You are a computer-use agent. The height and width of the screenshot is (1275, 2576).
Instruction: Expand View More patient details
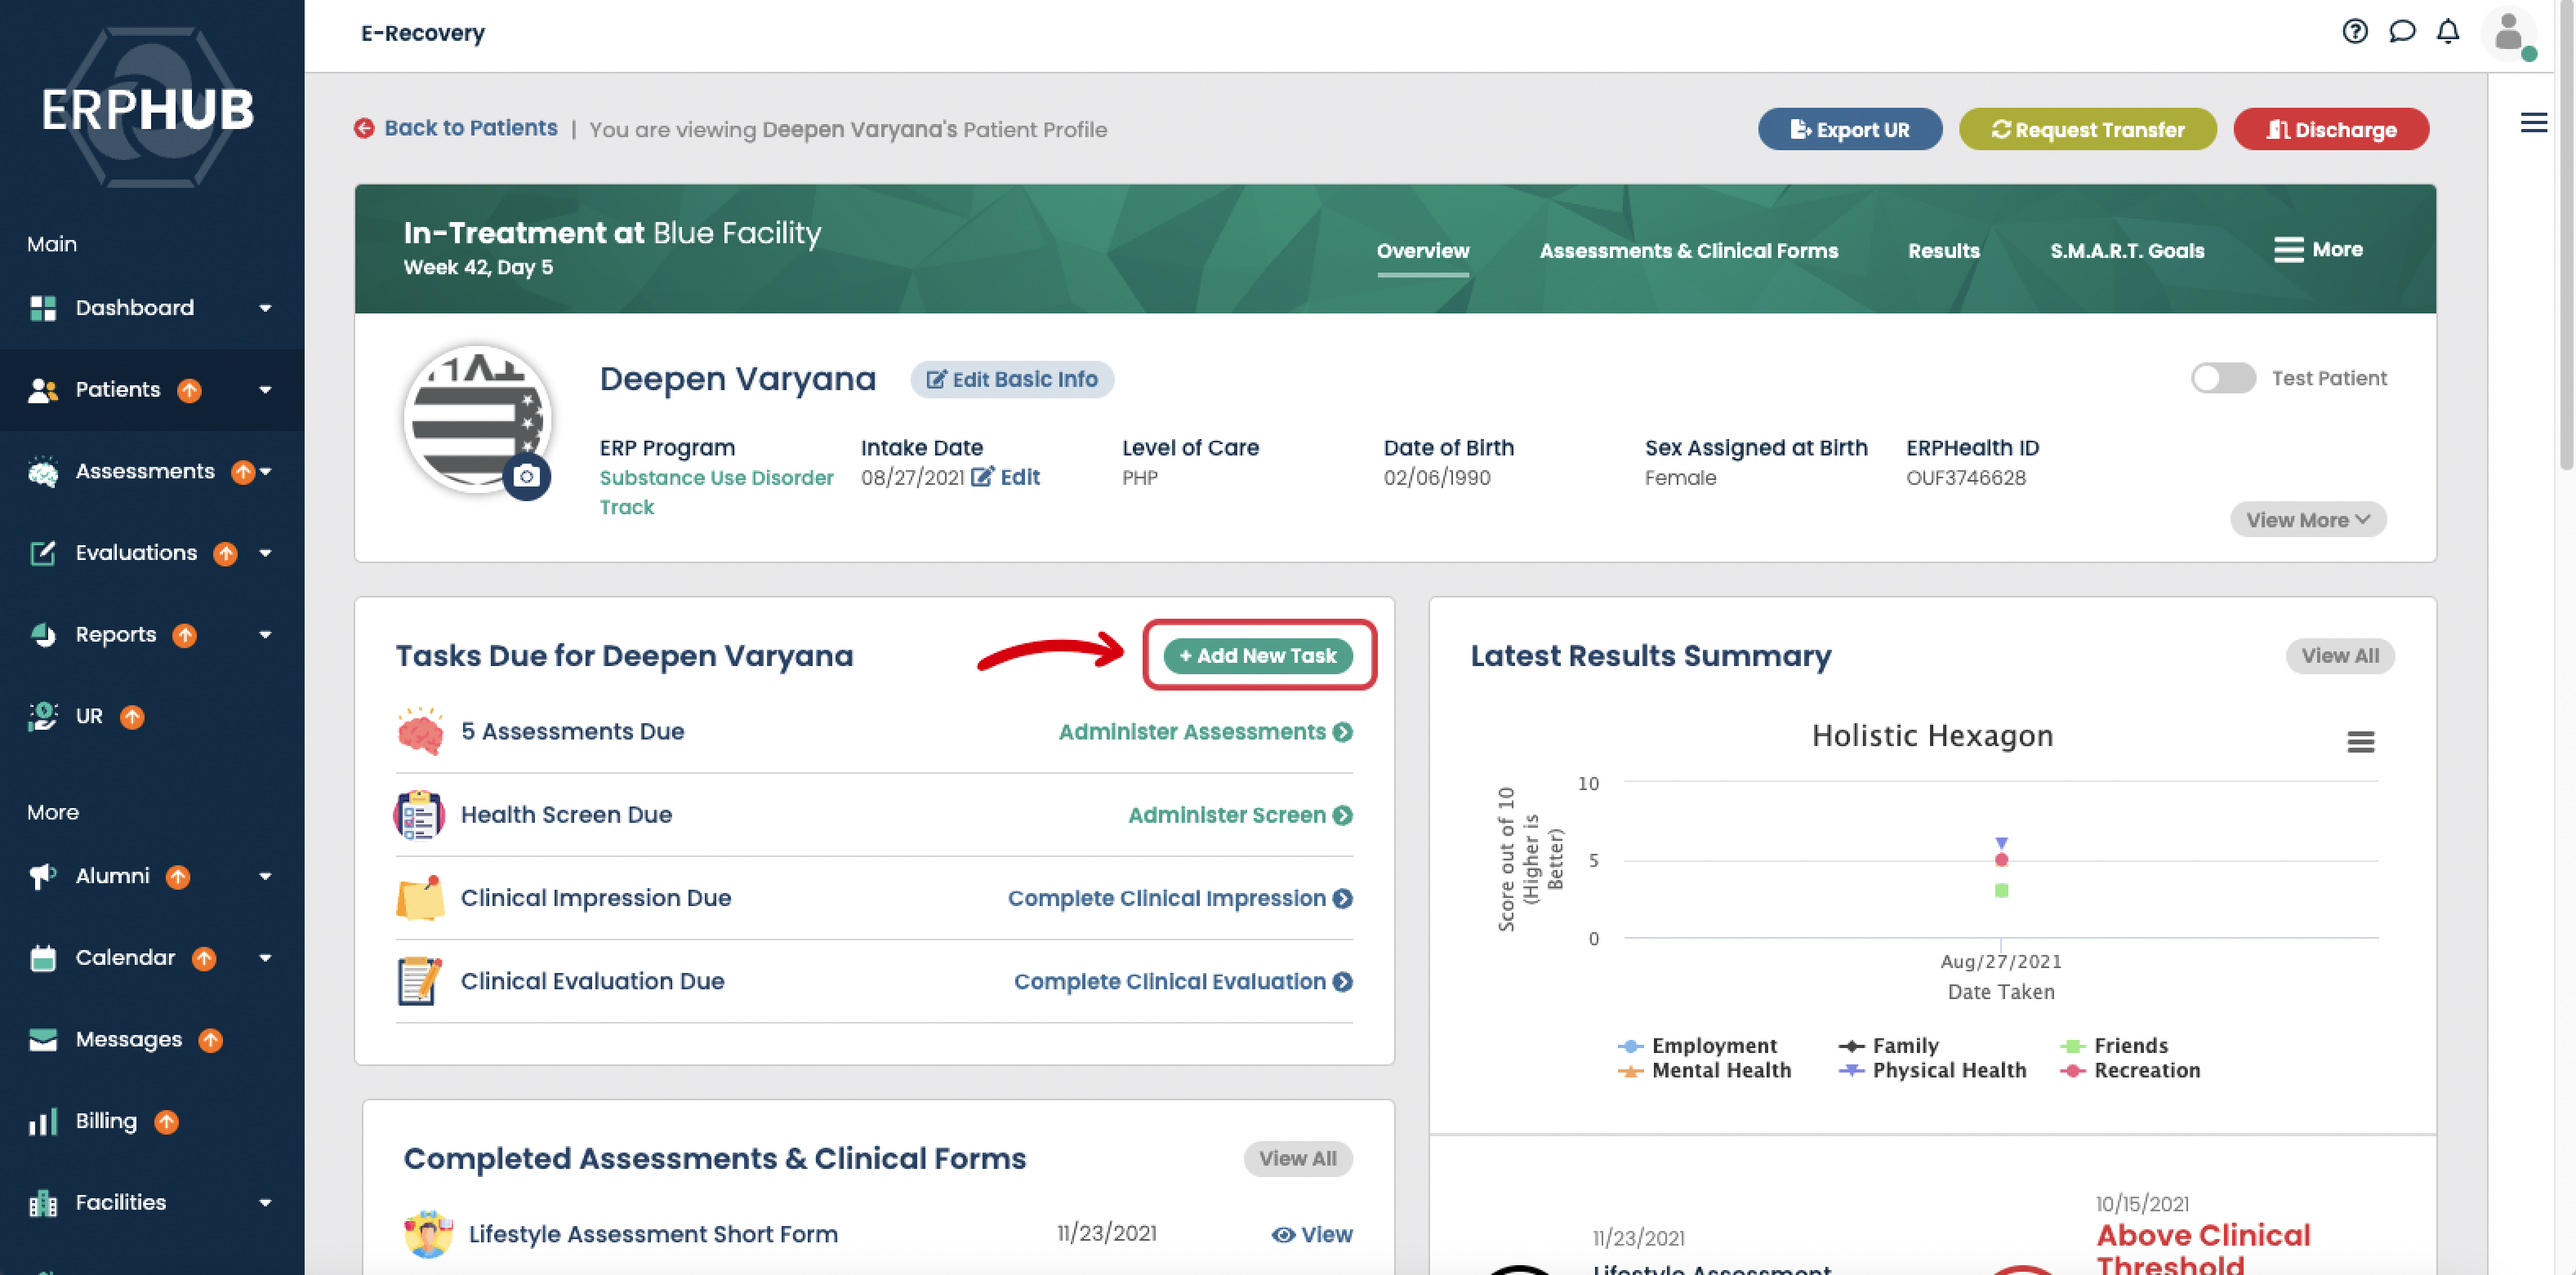pos(2307,520)
